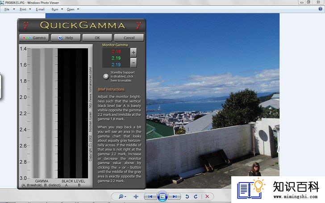Select the blue gamma value 2.19
Screen dimensions: 325x203
coord(116,65)
